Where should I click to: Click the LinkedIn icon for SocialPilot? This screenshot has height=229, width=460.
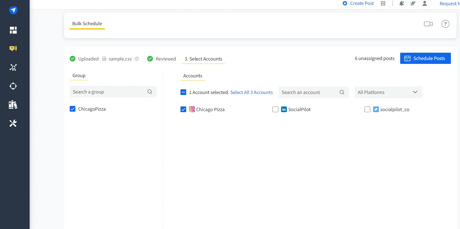284,109
